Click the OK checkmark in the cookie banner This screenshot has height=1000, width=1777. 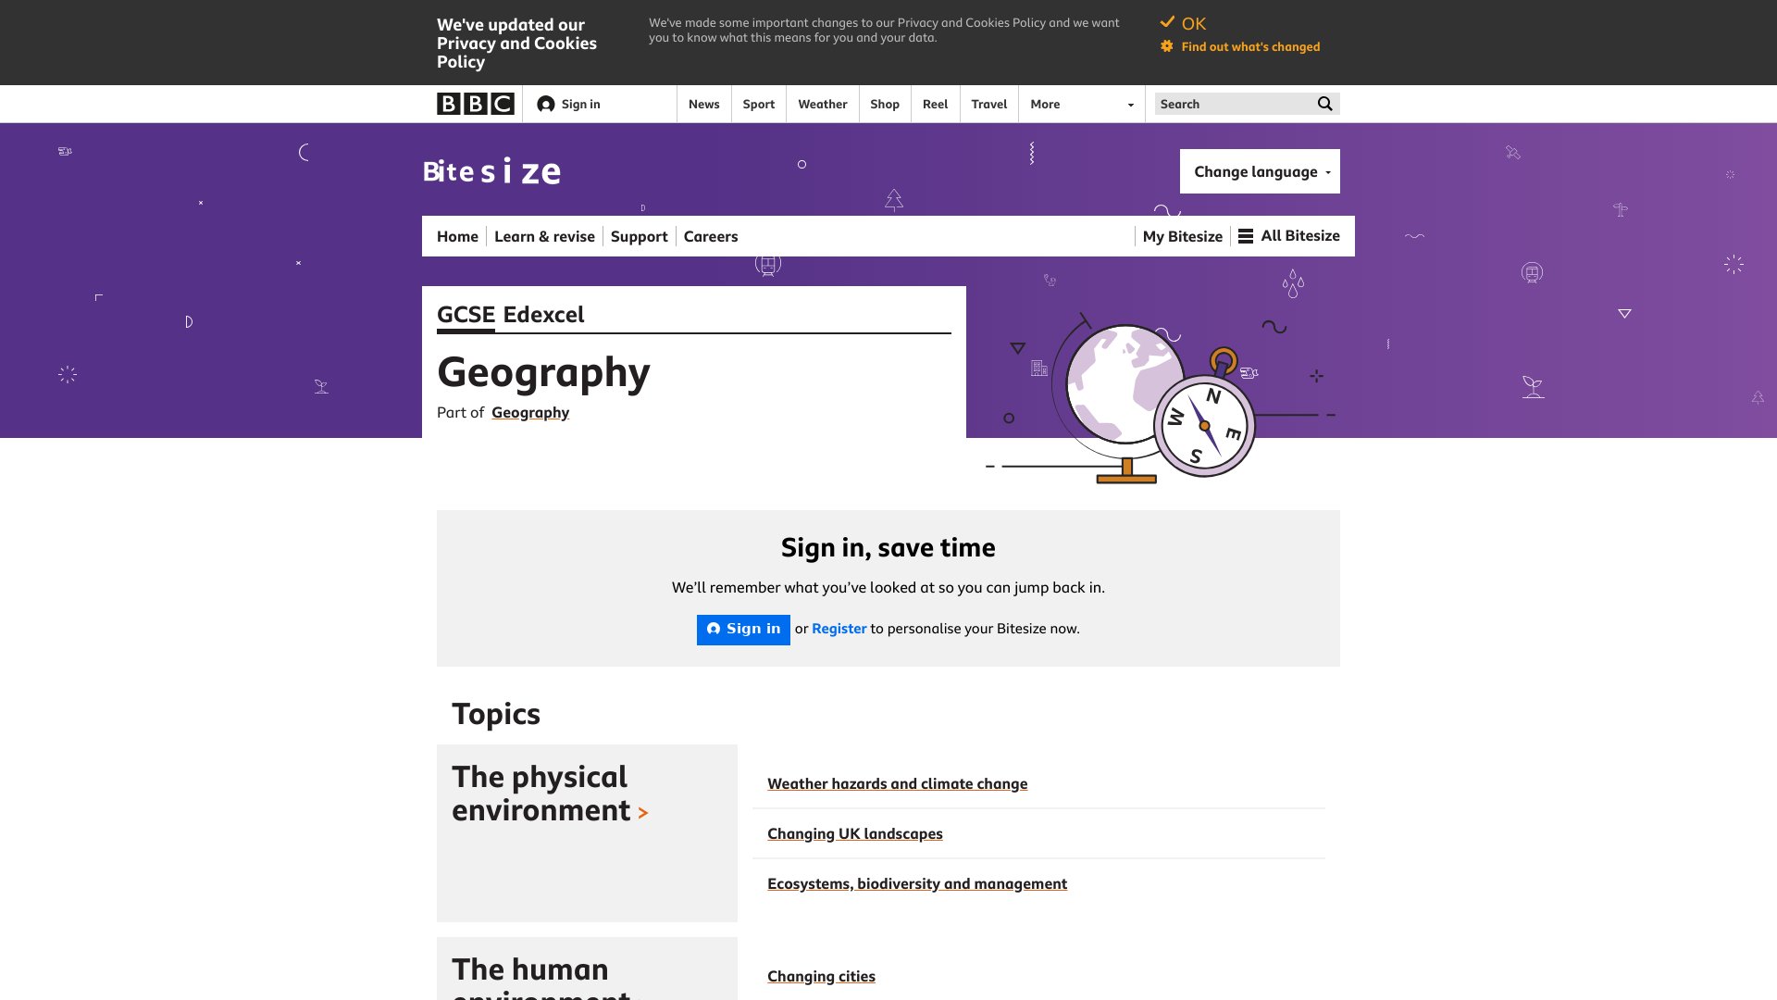1167,22
